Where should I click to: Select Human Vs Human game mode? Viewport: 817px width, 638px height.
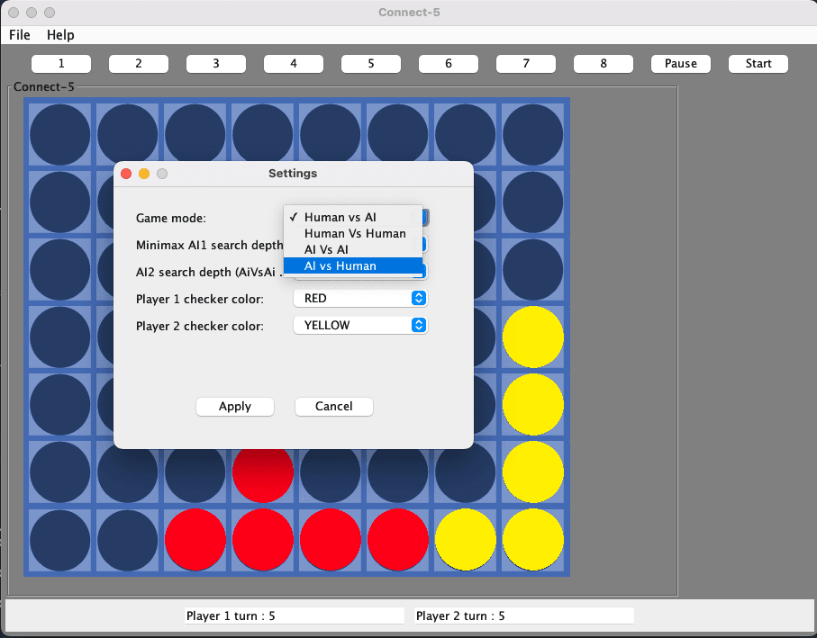pos(354,233)
